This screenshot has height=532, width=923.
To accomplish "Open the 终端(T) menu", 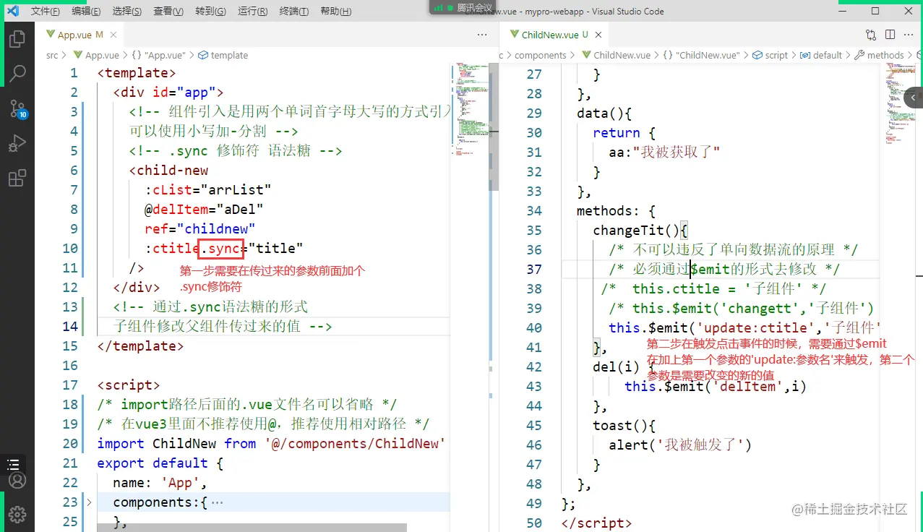I will 293,12.
